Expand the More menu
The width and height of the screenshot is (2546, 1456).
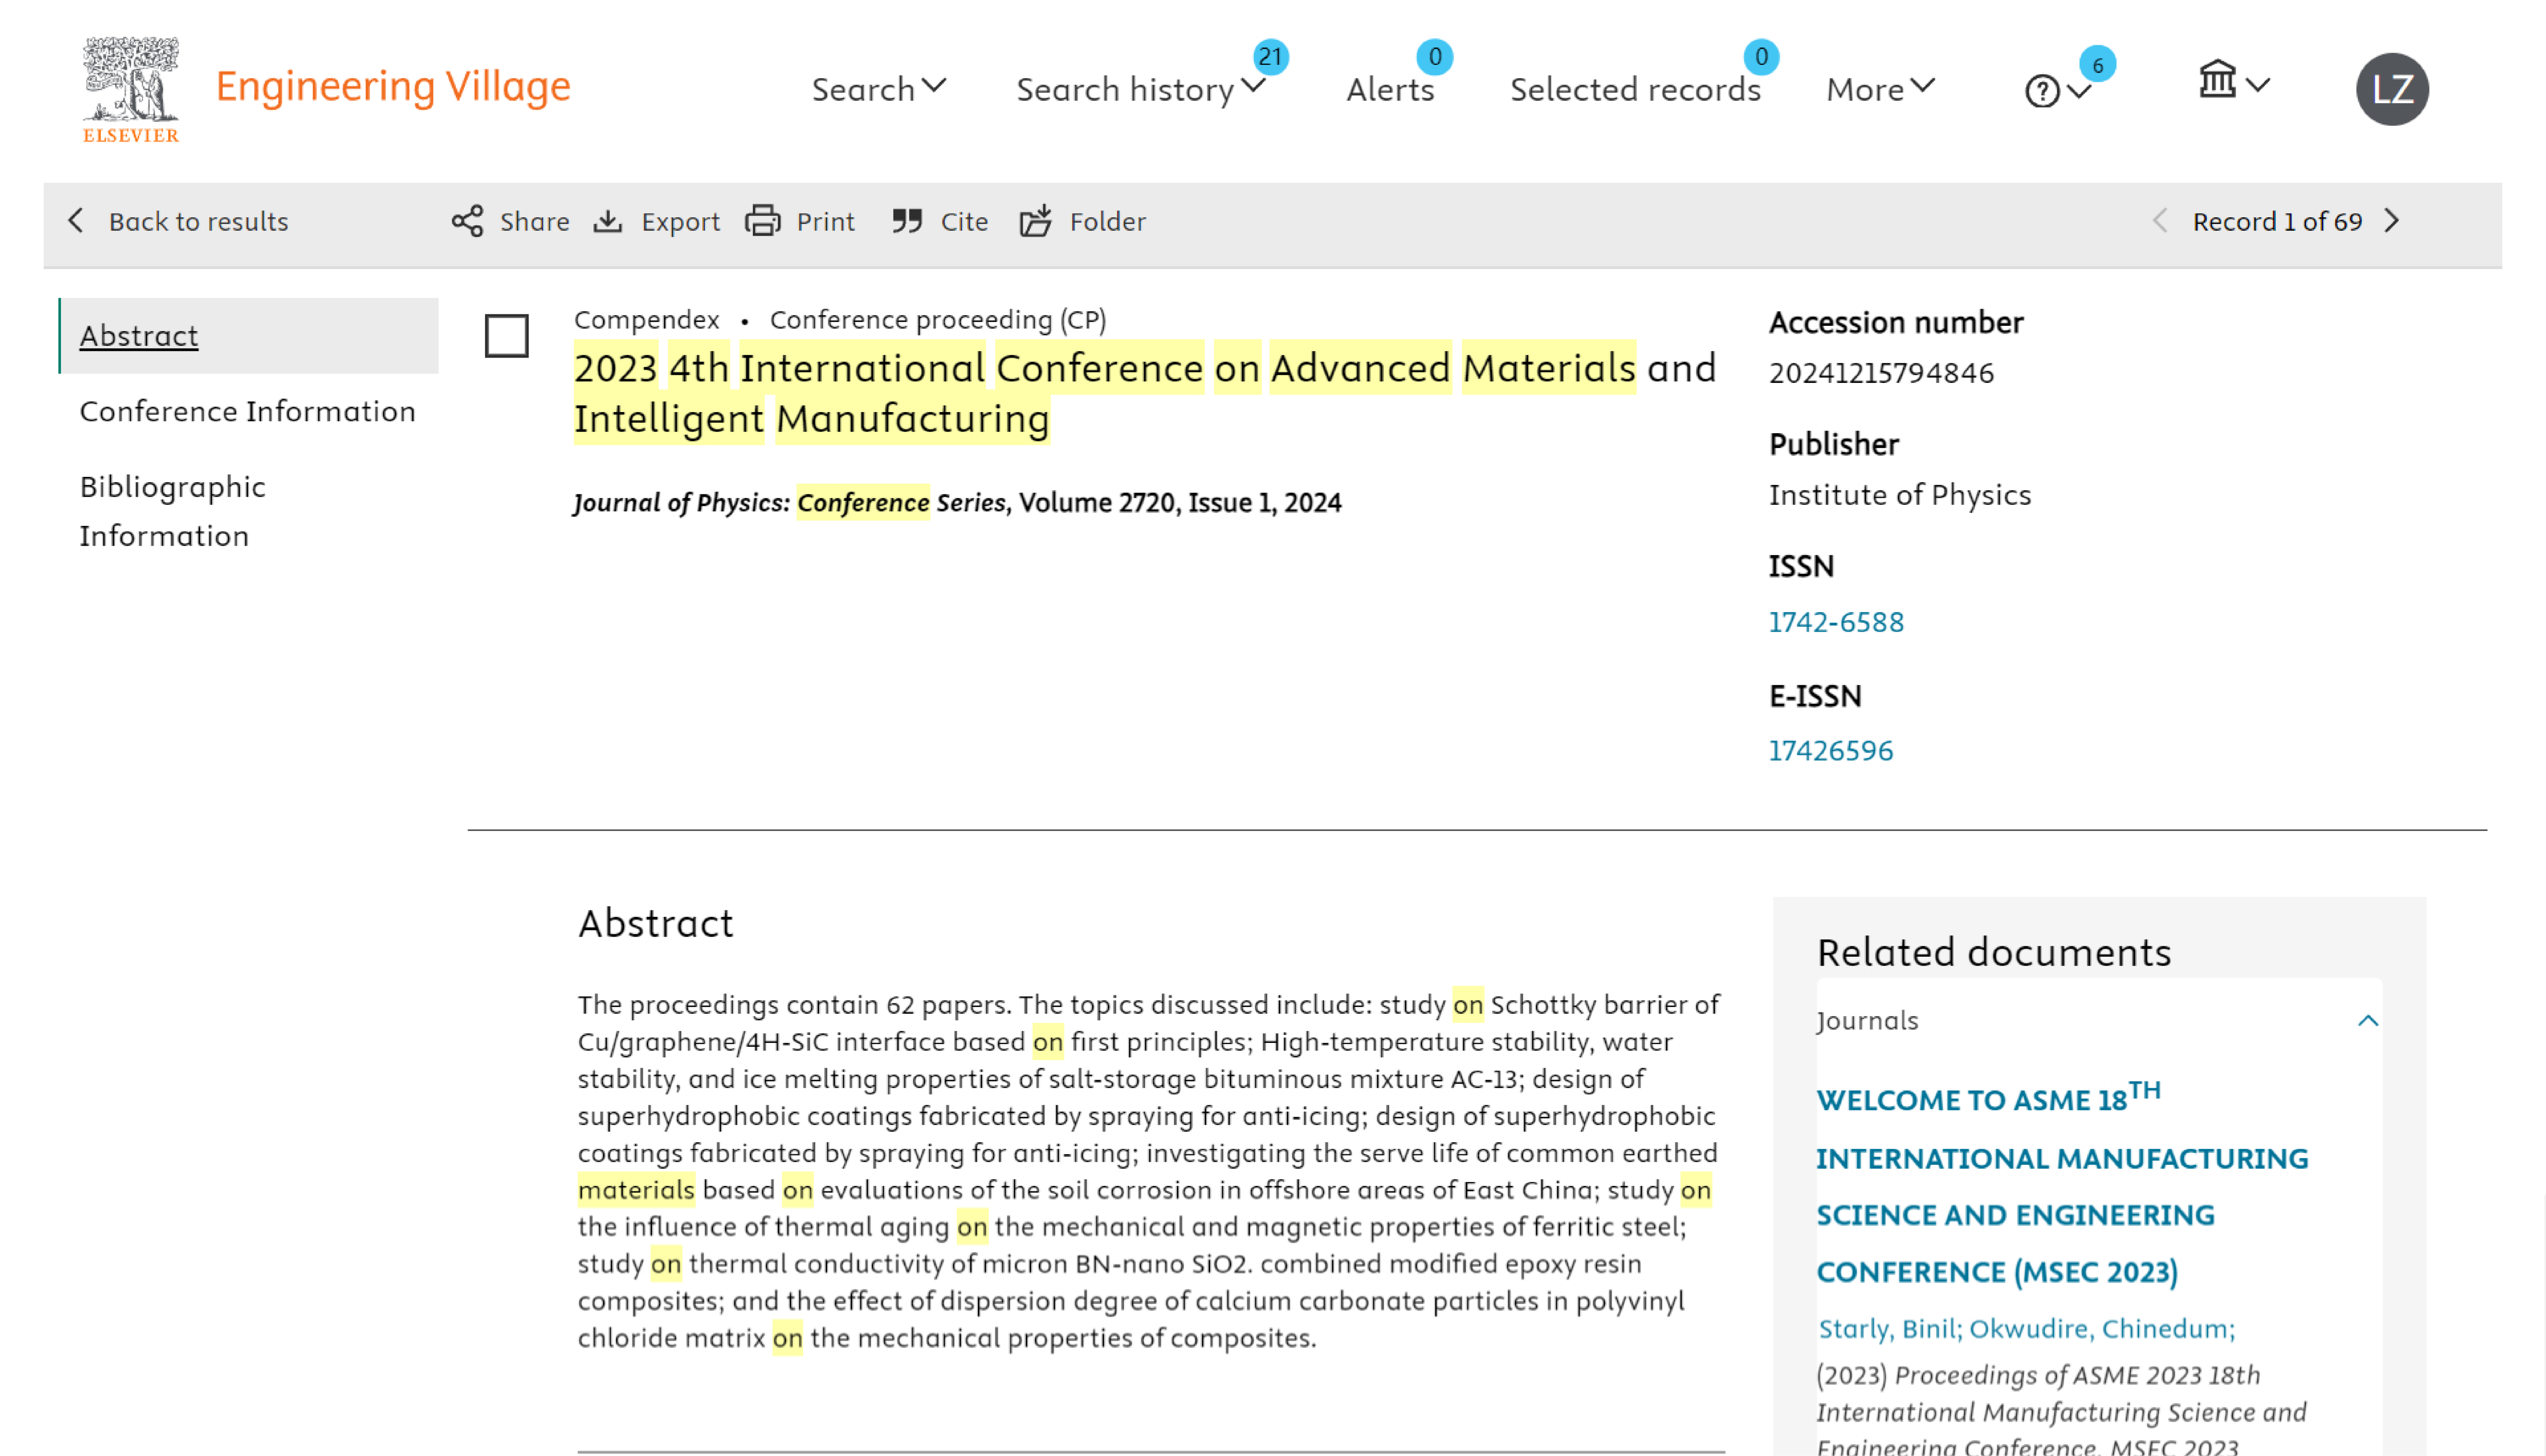(x=1880, y=89)
